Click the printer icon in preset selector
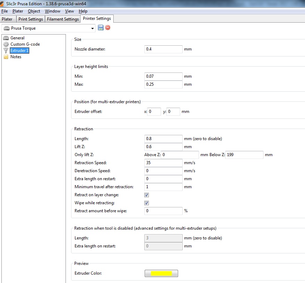The image size is (305, 283). tap(7, 28)
